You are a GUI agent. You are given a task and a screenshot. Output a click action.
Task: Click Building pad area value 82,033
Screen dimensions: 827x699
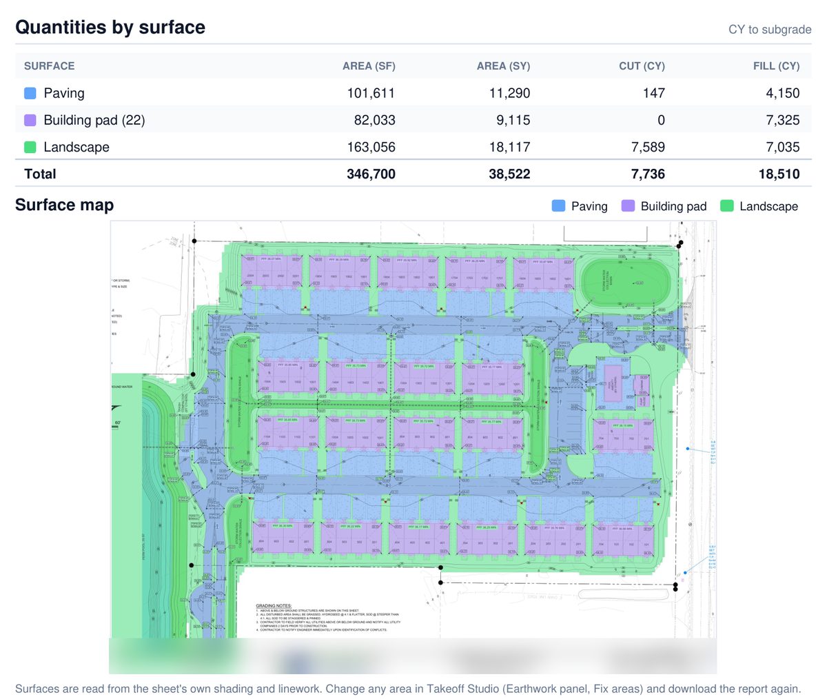pos(374,120)
